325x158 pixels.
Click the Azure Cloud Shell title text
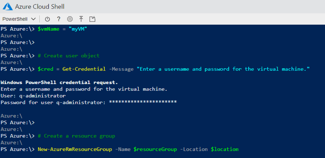pos(40,7)
